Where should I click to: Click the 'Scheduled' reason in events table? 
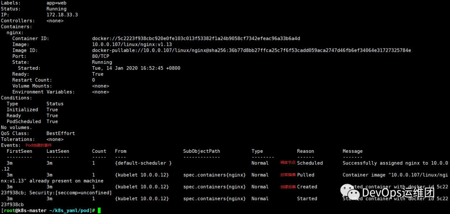point(310,163)
